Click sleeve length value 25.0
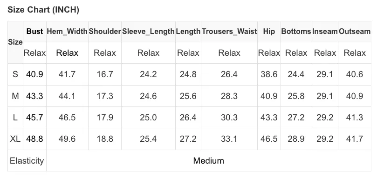The width and height of the screenshot is (384, 185). pos(148,118)
